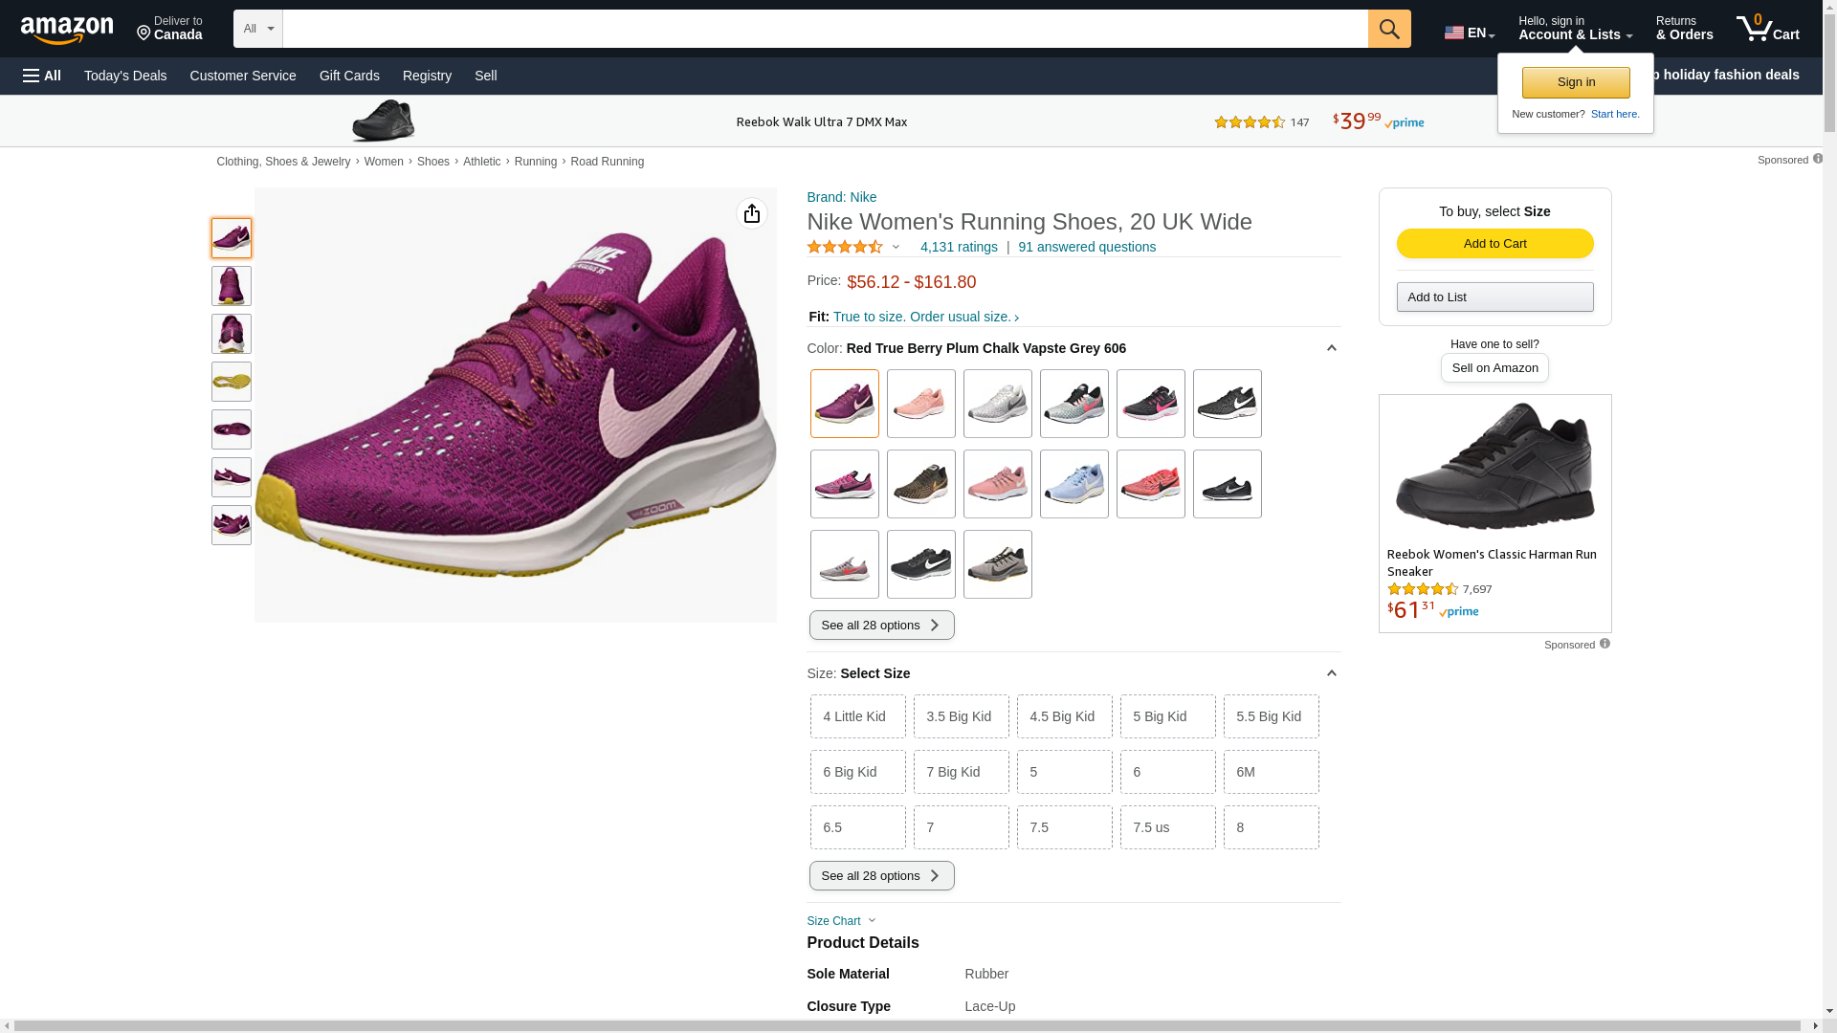Click the Add to Cart button

(1494, 244)
